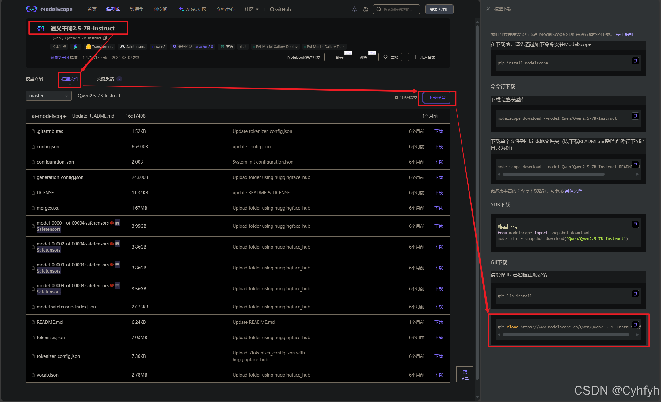Click Safetensors viewer icon for model-00002-of-00004
The height and width of the screenshot is (402, 661).
pos(117,244)
